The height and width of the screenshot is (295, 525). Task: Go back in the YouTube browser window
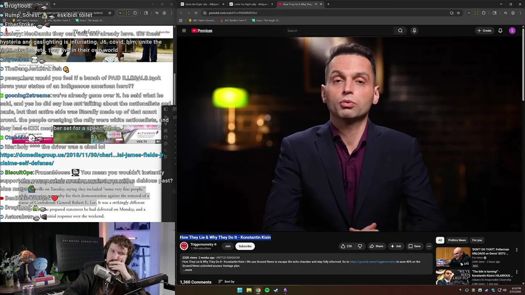(181, 13)
